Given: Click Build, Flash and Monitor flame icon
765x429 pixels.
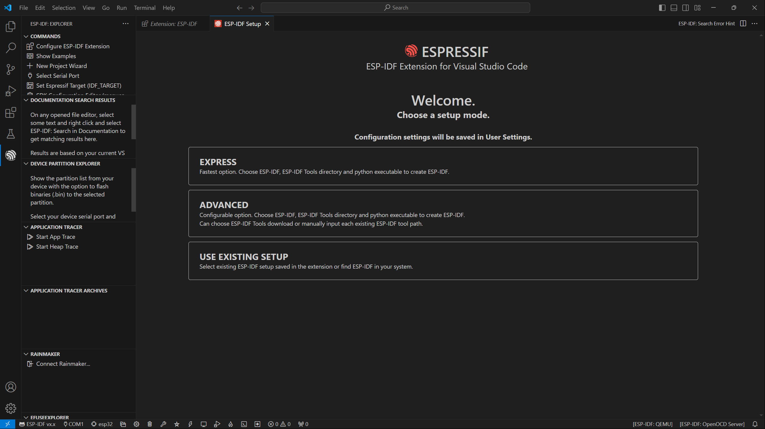Looking at the screenshot, I should [231, 424].
